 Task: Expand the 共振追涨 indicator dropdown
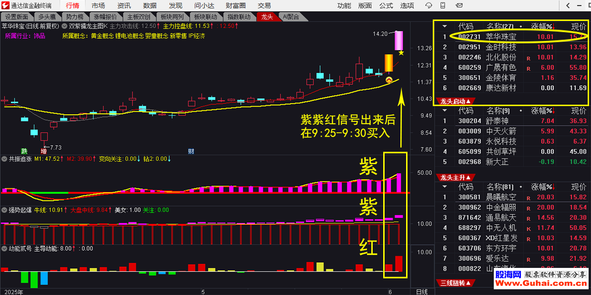5,159
